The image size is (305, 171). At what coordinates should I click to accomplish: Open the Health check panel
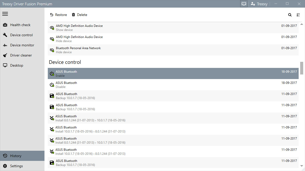coord(20,25)
